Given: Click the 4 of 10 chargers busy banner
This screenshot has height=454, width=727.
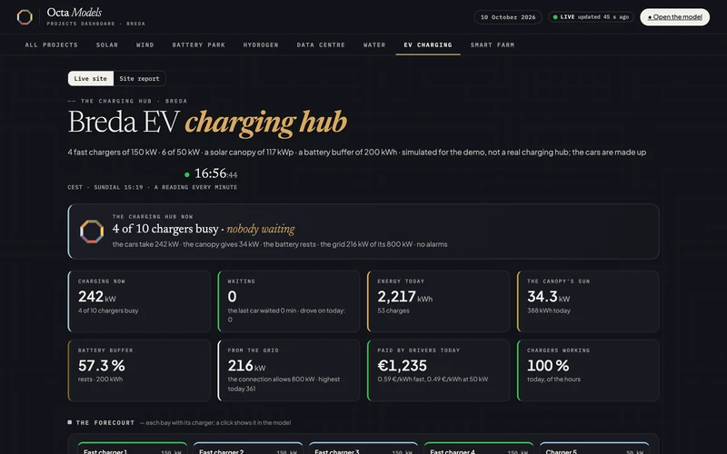Looking at the screenshot, I should coord(363,232).
